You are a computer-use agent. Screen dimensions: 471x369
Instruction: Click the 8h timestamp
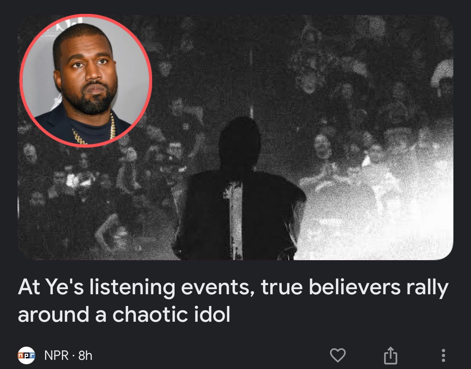[85, 355]
